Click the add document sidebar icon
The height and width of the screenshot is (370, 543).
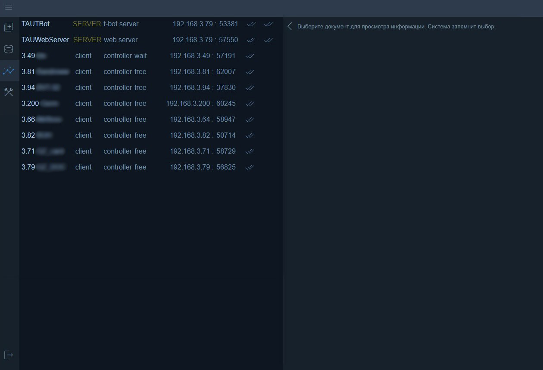coord(9,27)
